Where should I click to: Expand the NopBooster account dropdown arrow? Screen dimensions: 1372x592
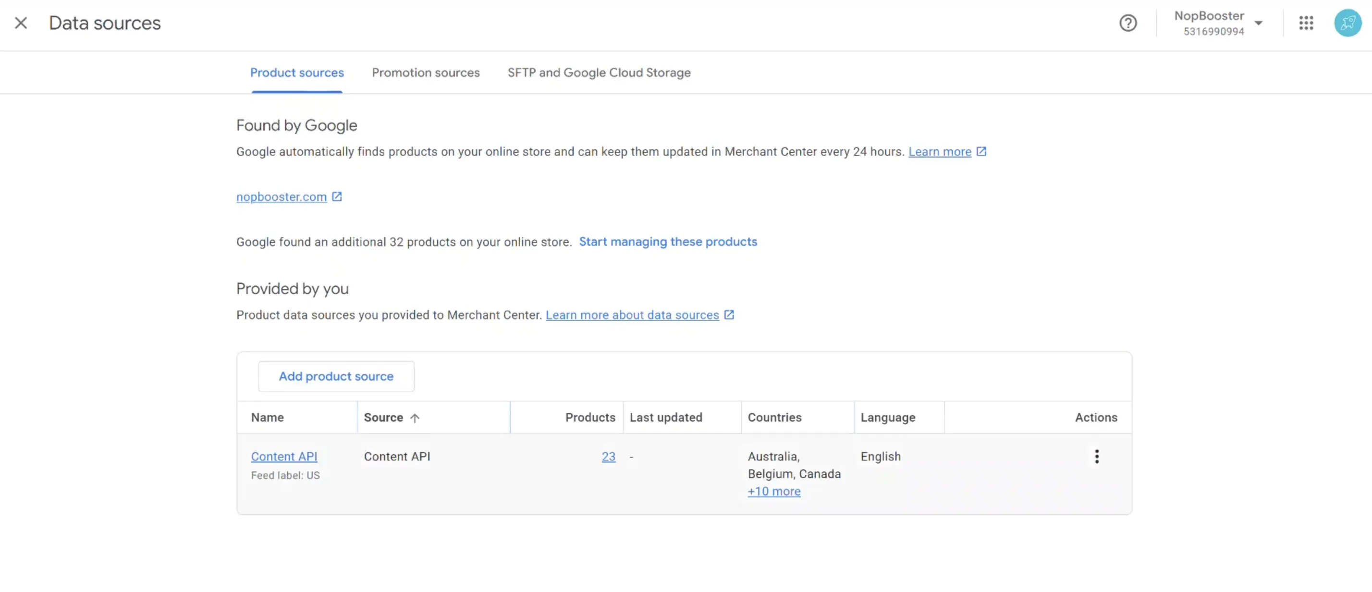[1258, 23]
